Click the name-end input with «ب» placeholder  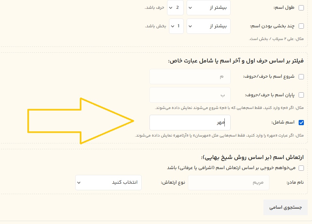coord(190,95)
